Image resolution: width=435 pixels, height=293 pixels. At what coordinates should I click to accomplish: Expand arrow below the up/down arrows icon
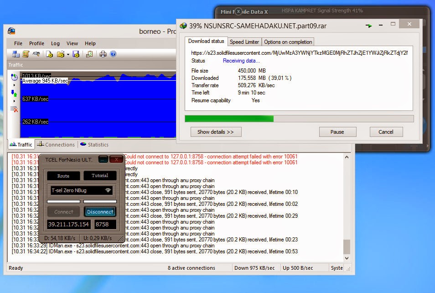tap(14, 101)
